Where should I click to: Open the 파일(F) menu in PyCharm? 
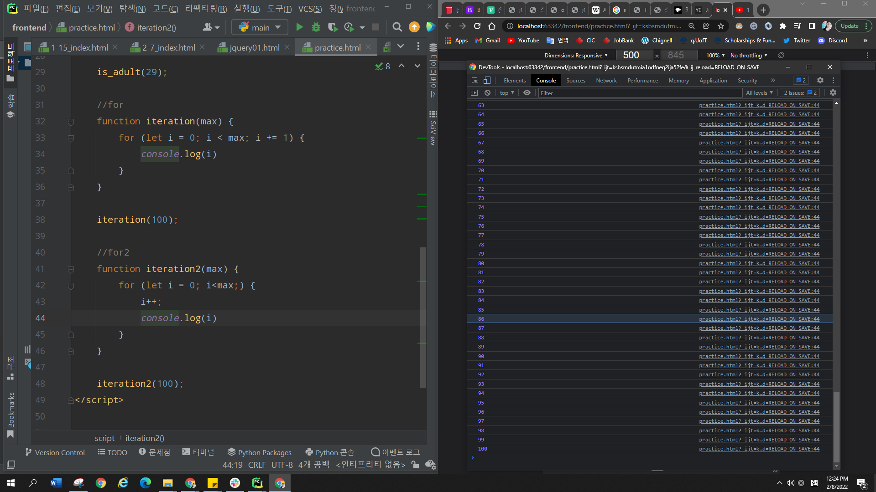(x=36, y=9)
